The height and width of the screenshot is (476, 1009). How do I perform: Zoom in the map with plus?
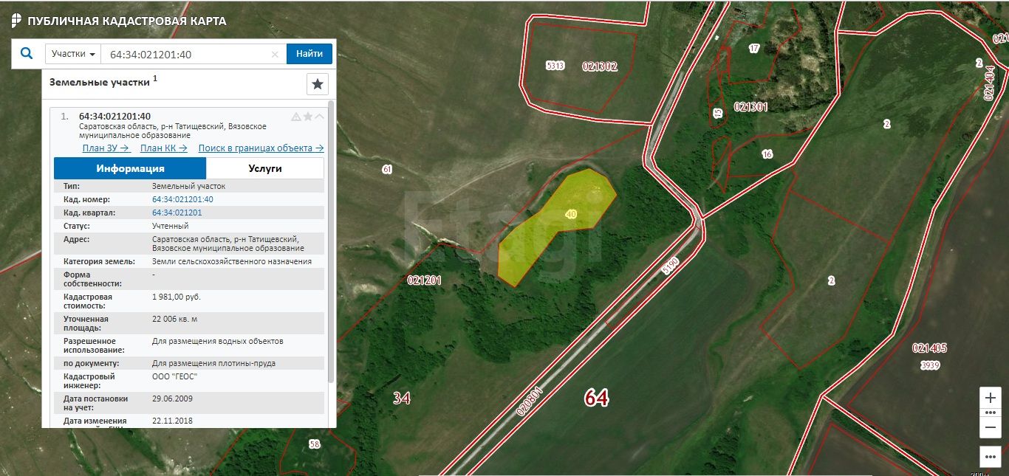991,397
